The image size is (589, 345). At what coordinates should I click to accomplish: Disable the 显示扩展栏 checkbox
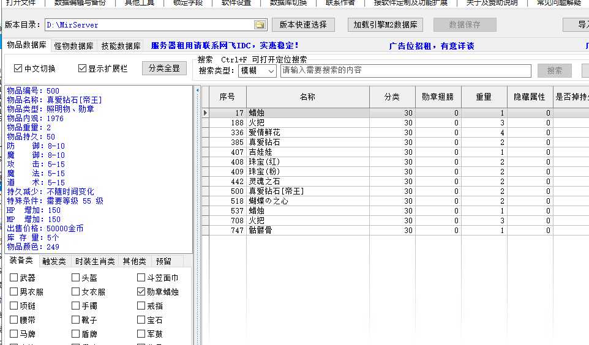(x=82, y=69)
